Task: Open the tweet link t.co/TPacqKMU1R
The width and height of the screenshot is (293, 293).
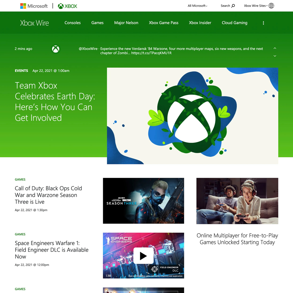Action: point(151,53)
